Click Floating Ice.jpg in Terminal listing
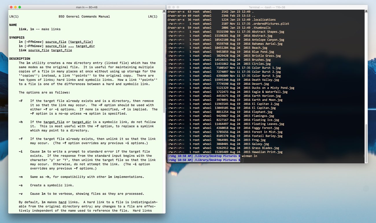 click(x=266, y=120)
